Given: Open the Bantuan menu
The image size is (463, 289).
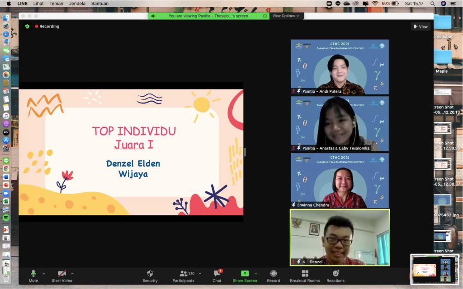Looking at the screenshot, I should click(99, 4).
